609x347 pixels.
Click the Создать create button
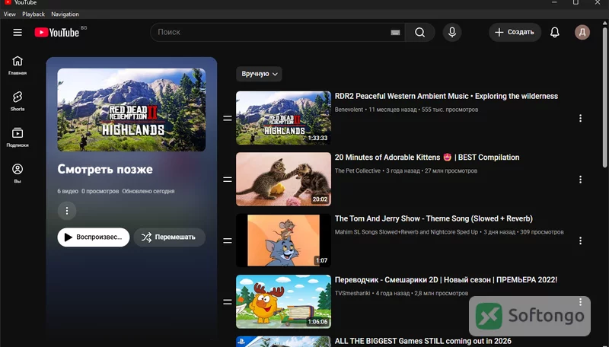515,32
